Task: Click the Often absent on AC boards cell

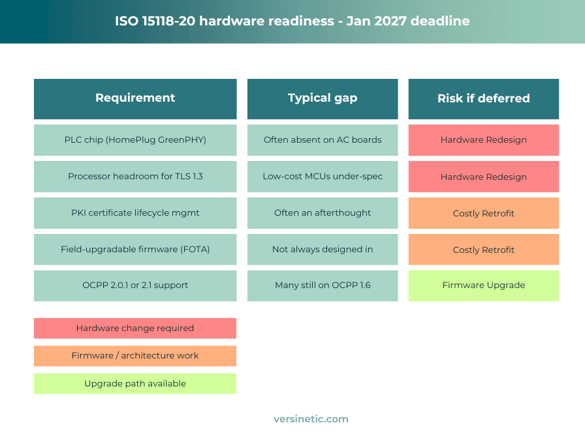Action: (323, 139)
